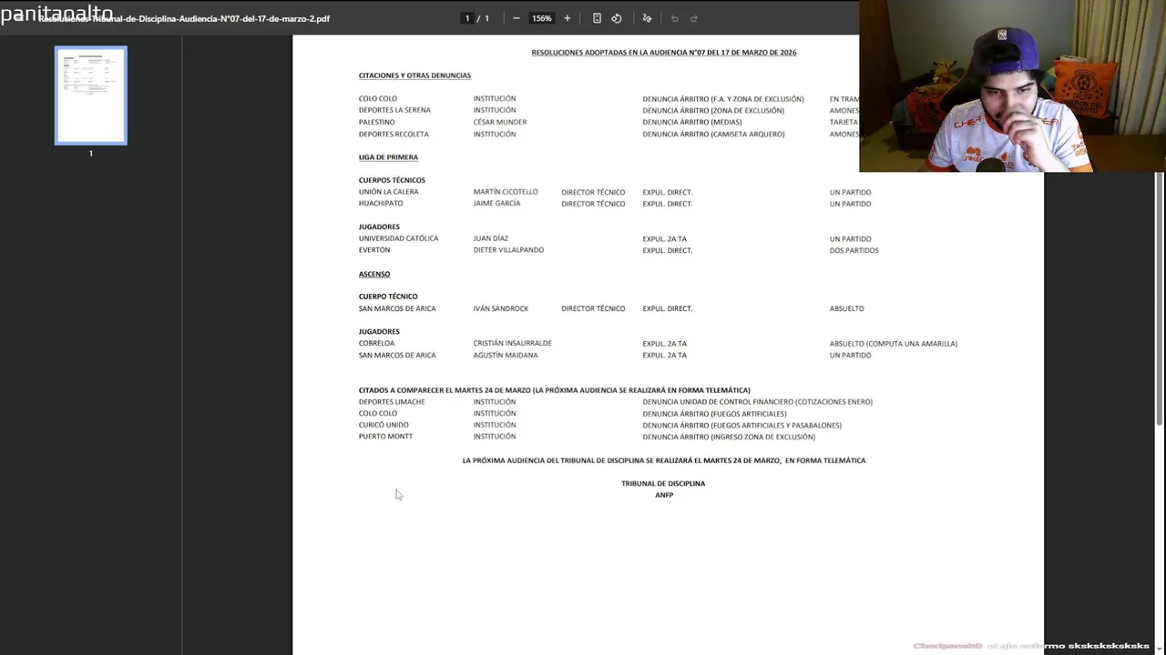Click the 'ANFP' signature text
Image resolution: width=1166 pixels, height=655 pixels.
click(664, 495)
